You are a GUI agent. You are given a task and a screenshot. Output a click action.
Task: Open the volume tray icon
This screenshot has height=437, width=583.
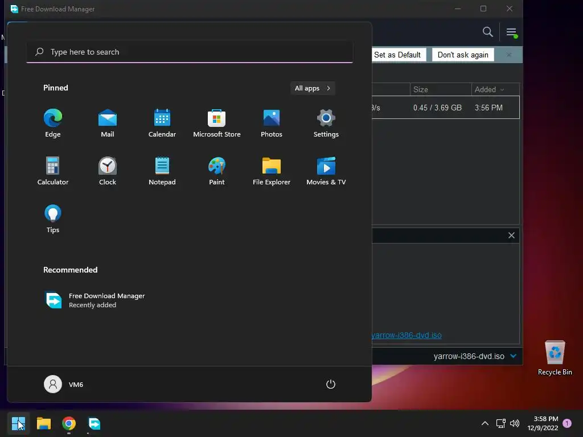(515, 423)
